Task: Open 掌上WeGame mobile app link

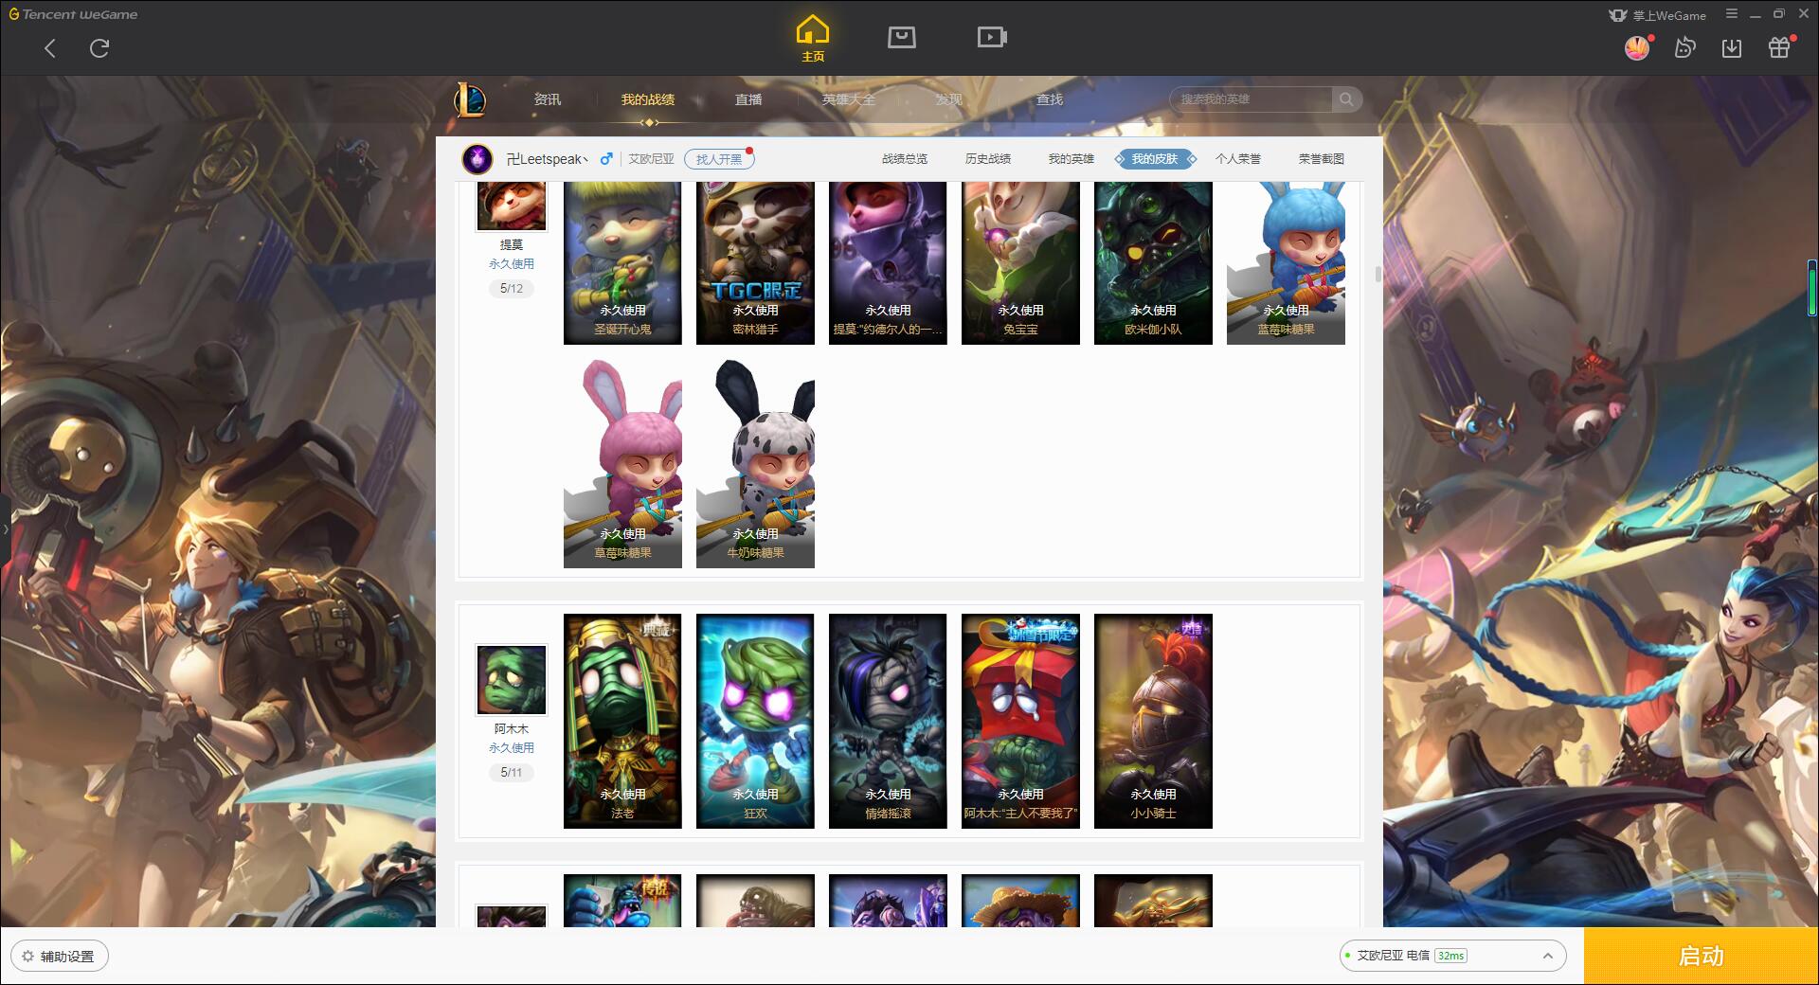Action: click(x=1658, y=15)
